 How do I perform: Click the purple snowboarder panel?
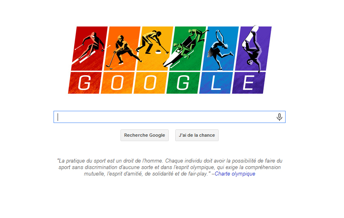[253, 48]
